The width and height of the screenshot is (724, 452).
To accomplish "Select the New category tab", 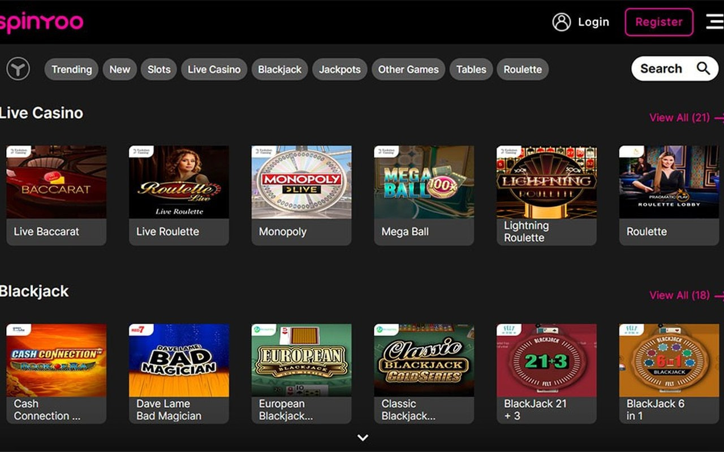I will (x=119, y=69).
